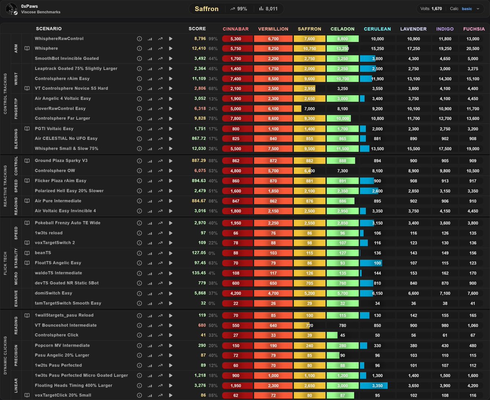View the trend icon for Pokeball Frenzy Auto TE Wide

(160, 223)
